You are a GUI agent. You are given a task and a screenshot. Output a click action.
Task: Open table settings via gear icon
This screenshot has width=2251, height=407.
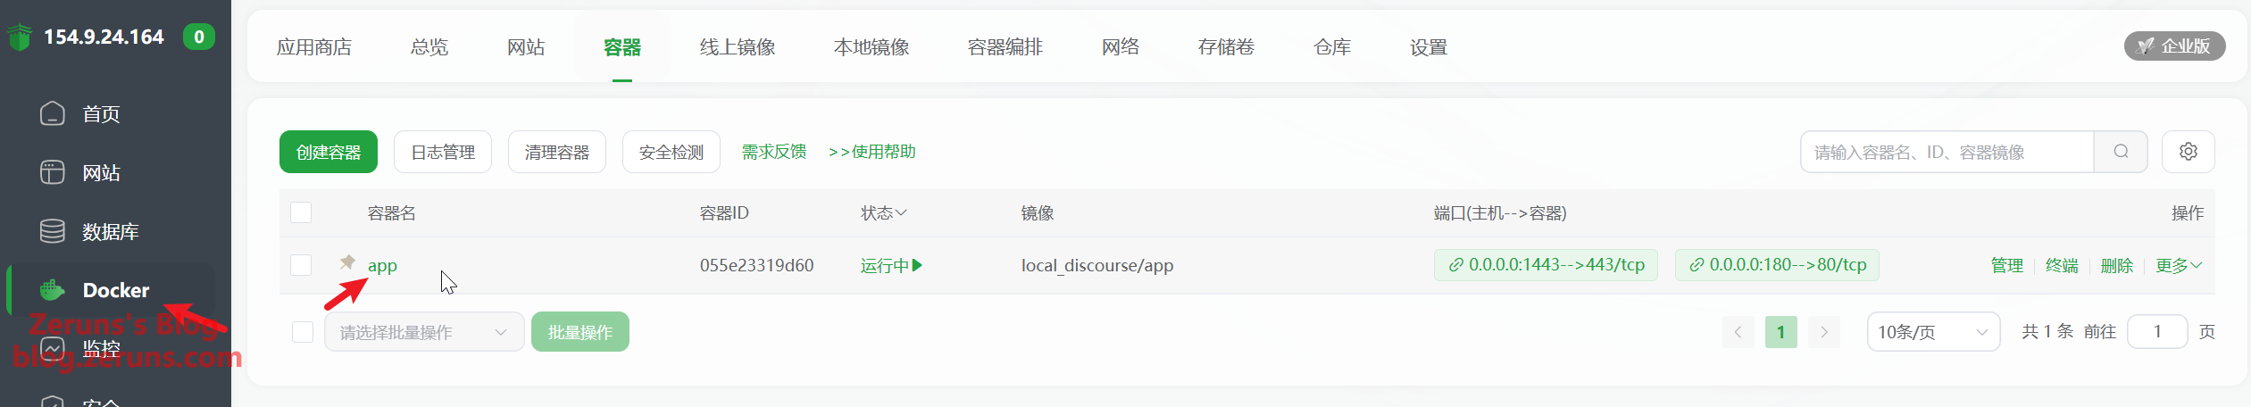2188,152
